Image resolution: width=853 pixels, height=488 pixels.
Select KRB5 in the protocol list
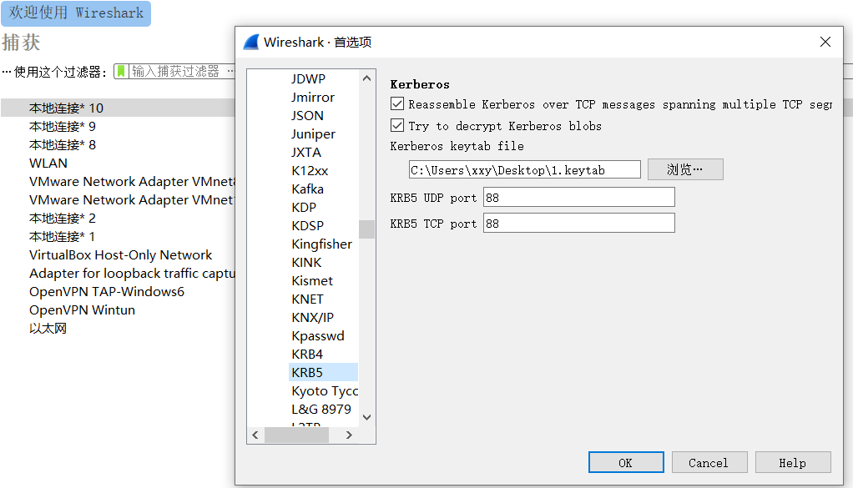coord(307,372)
